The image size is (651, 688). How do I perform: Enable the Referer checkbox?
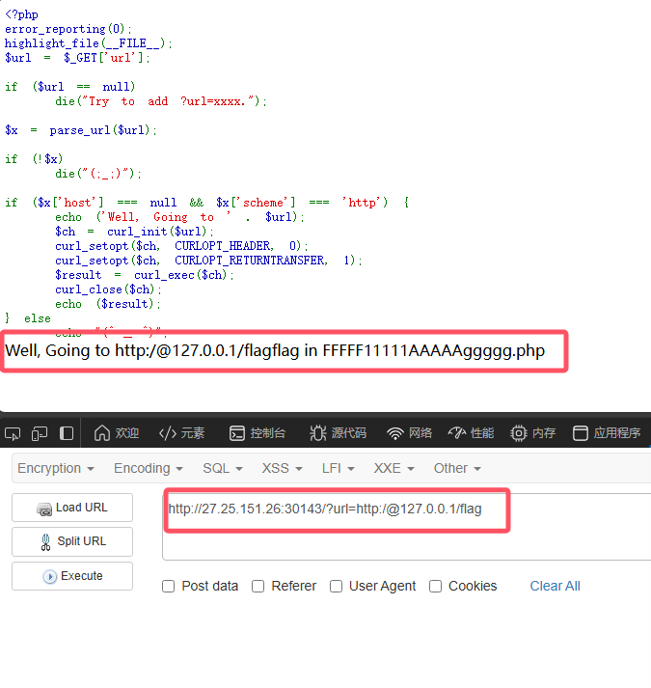pyautogui.click(x=258, y=587)
